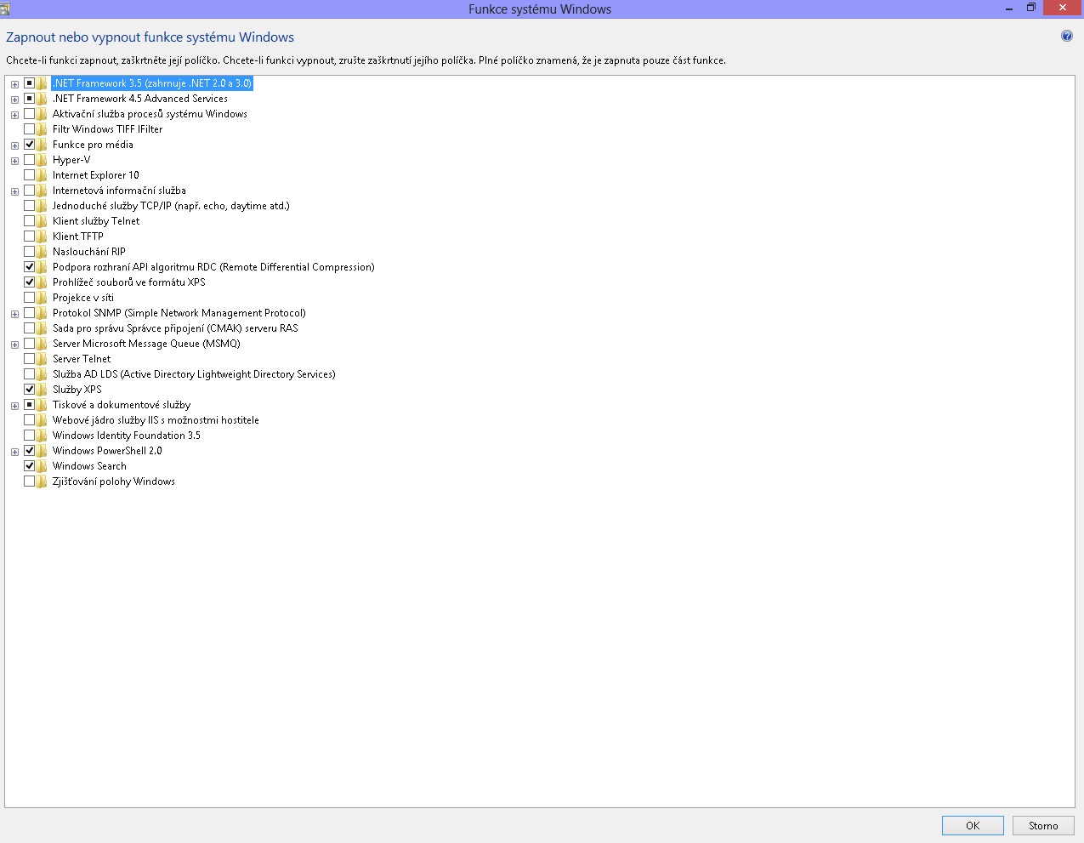Select the Naslouchání RIP row text
The height and width of the screenshot is (843, 1084).
click(x=89, y=252)
